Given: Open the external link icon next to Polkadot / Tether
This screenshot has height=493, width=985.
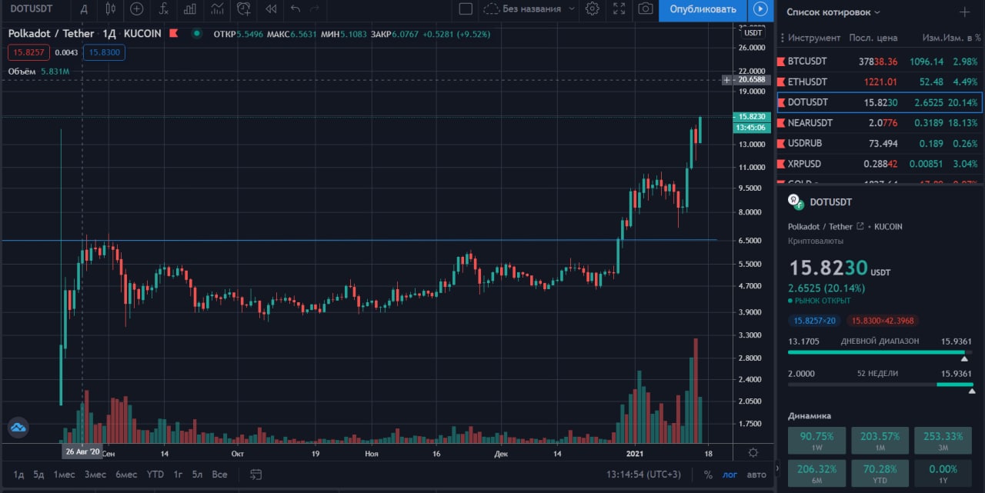Looking at the screenshot, I should [860, 227].
